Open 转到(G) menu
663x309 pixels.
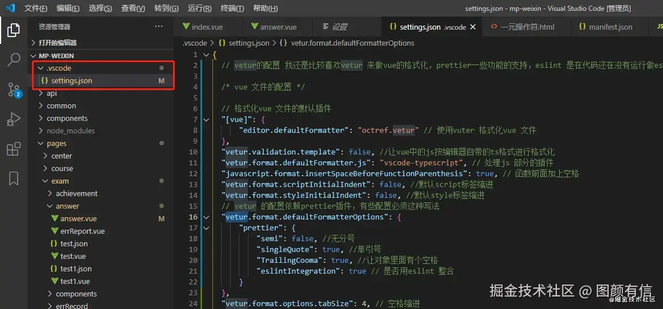coord(166,9)
